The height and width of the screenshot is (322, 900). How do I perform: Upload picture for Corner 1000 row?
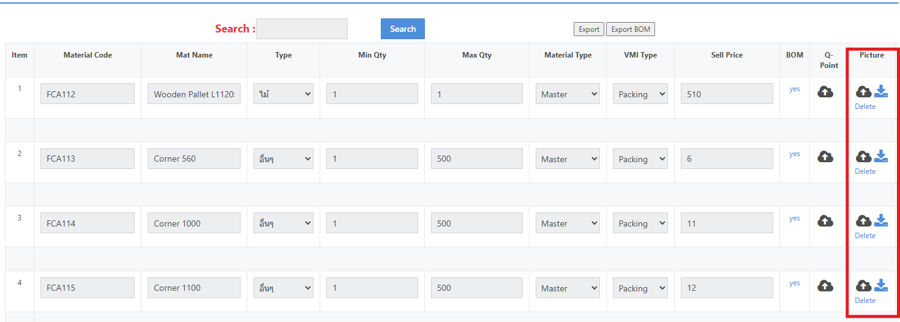(863, 221)
